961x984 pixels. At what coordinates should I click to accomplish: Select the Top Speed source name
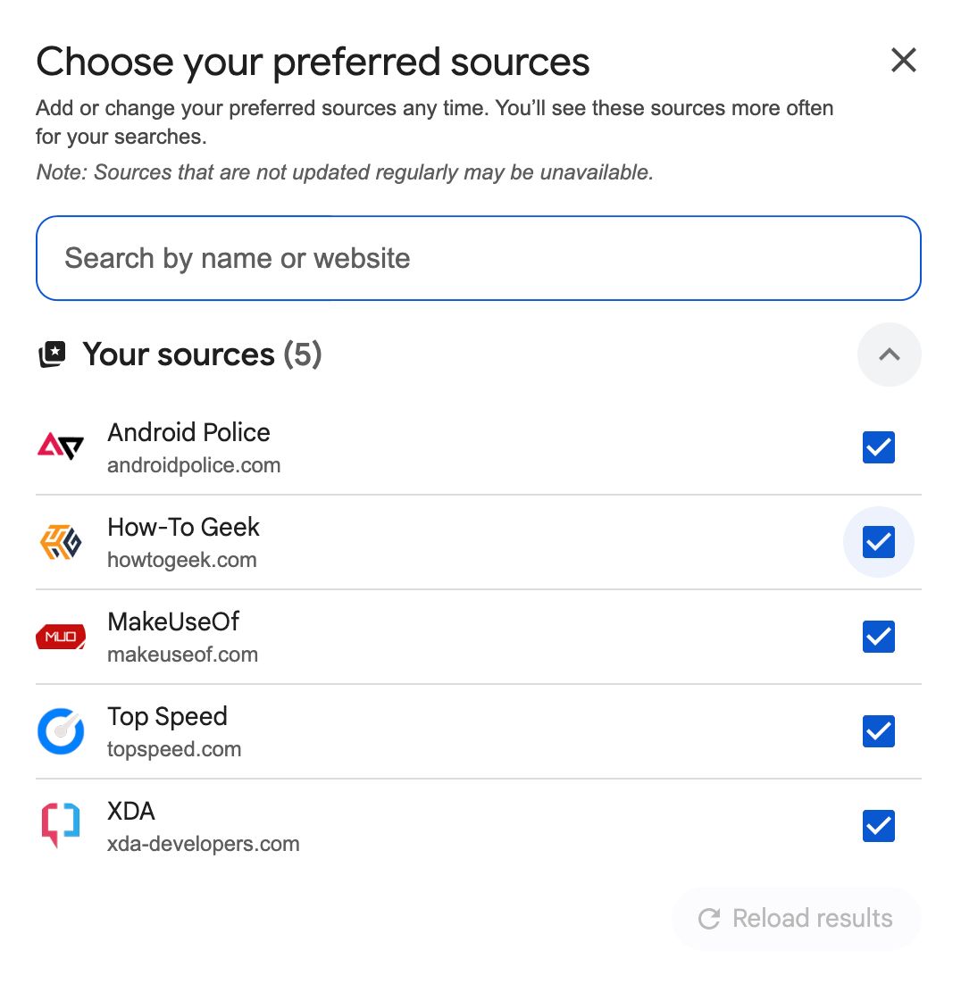point(167,716)
